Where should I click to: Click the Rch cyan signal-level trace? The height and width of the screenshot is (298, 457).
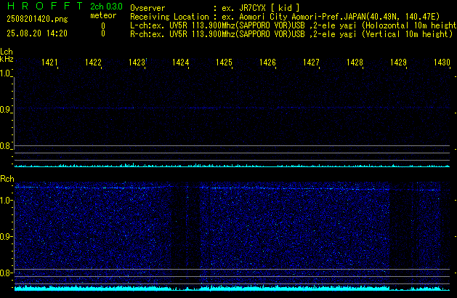[232, 288]
